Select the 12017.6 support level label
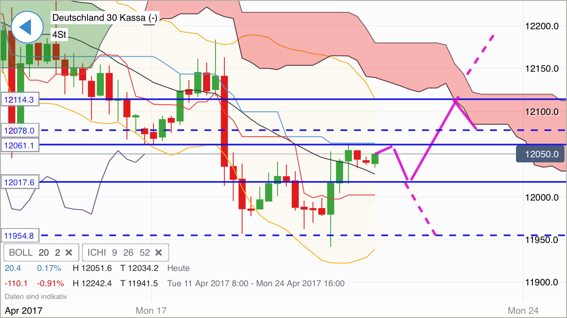Image resolution: width=567 pixels, height=318 pixels. click(19, 182)
